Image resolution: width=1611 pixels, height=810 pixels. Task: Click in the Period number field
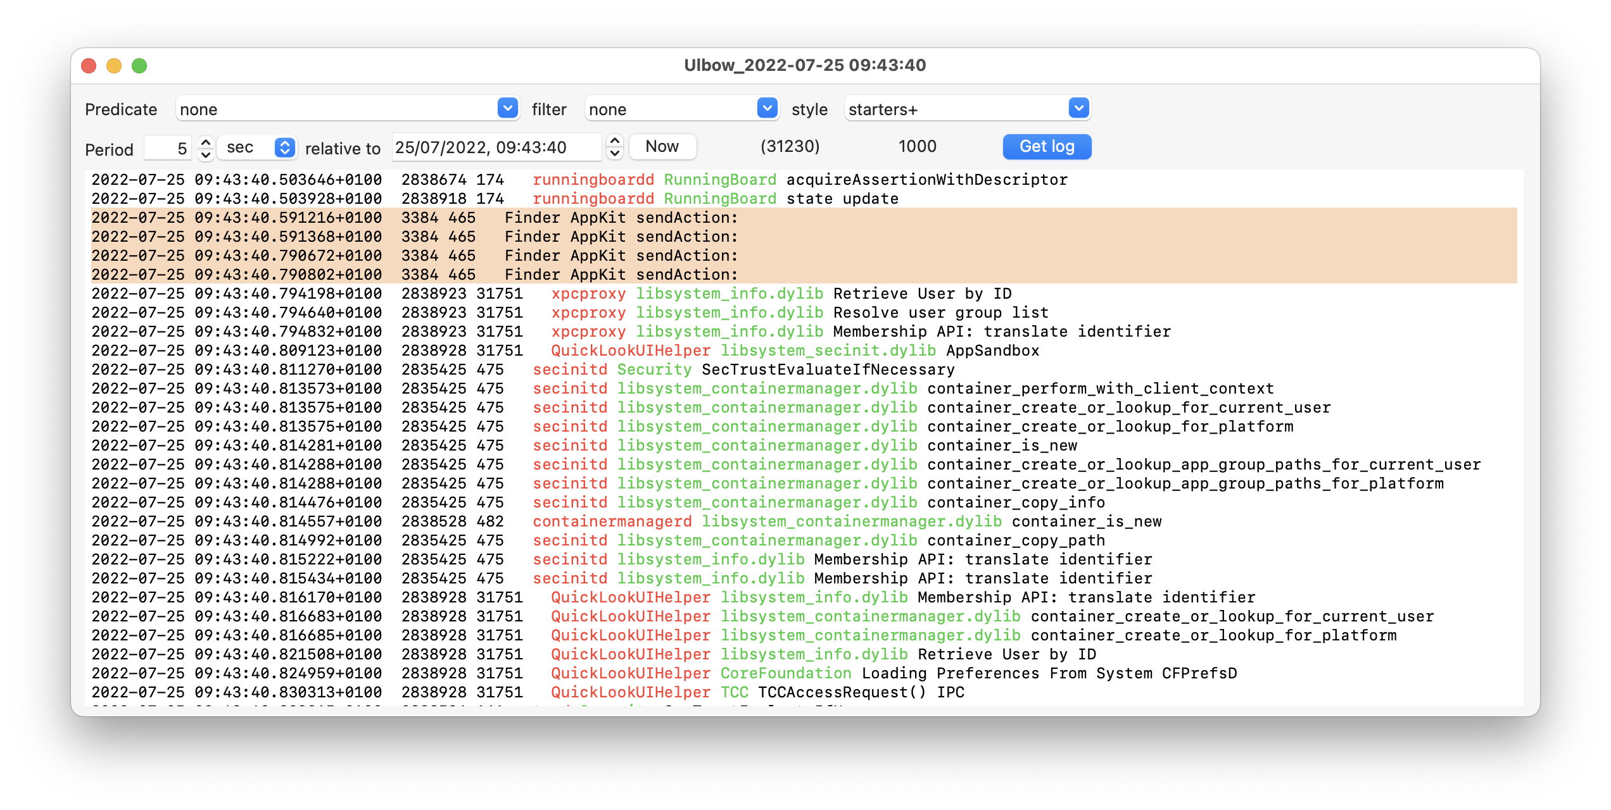(168, 148)
